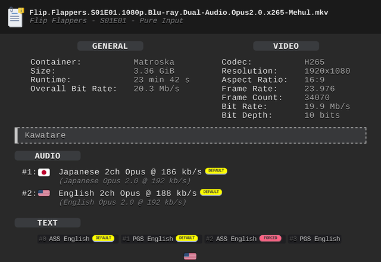The image size is (381, 262).
Task: Click the 'Bit Depth:' label
Action: pyautogui.click(x=246, y=116)
